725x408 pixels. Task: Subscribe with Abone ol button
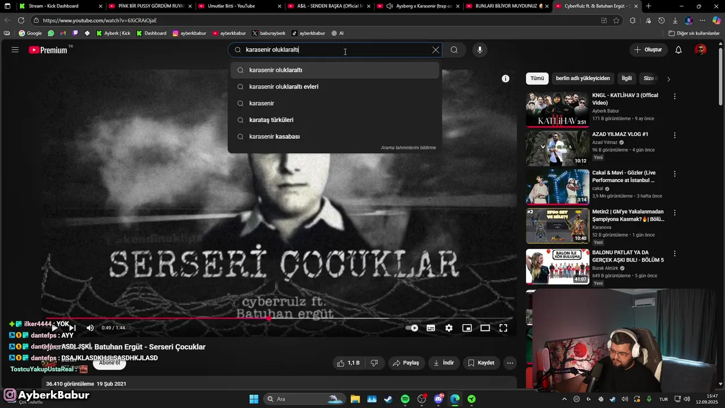coord(109,363)
